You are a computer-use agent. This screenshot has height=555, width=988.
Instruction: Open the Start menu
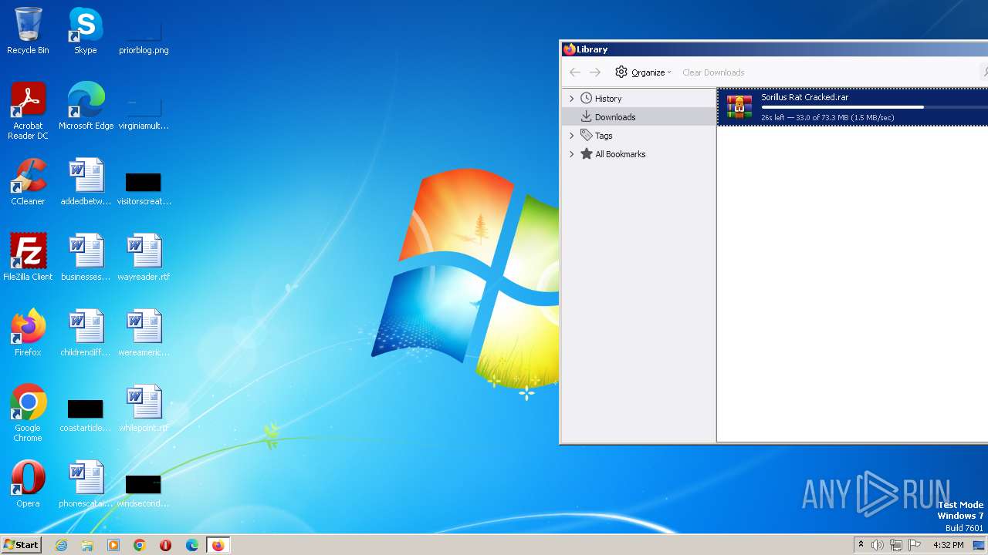coord(22,545)
